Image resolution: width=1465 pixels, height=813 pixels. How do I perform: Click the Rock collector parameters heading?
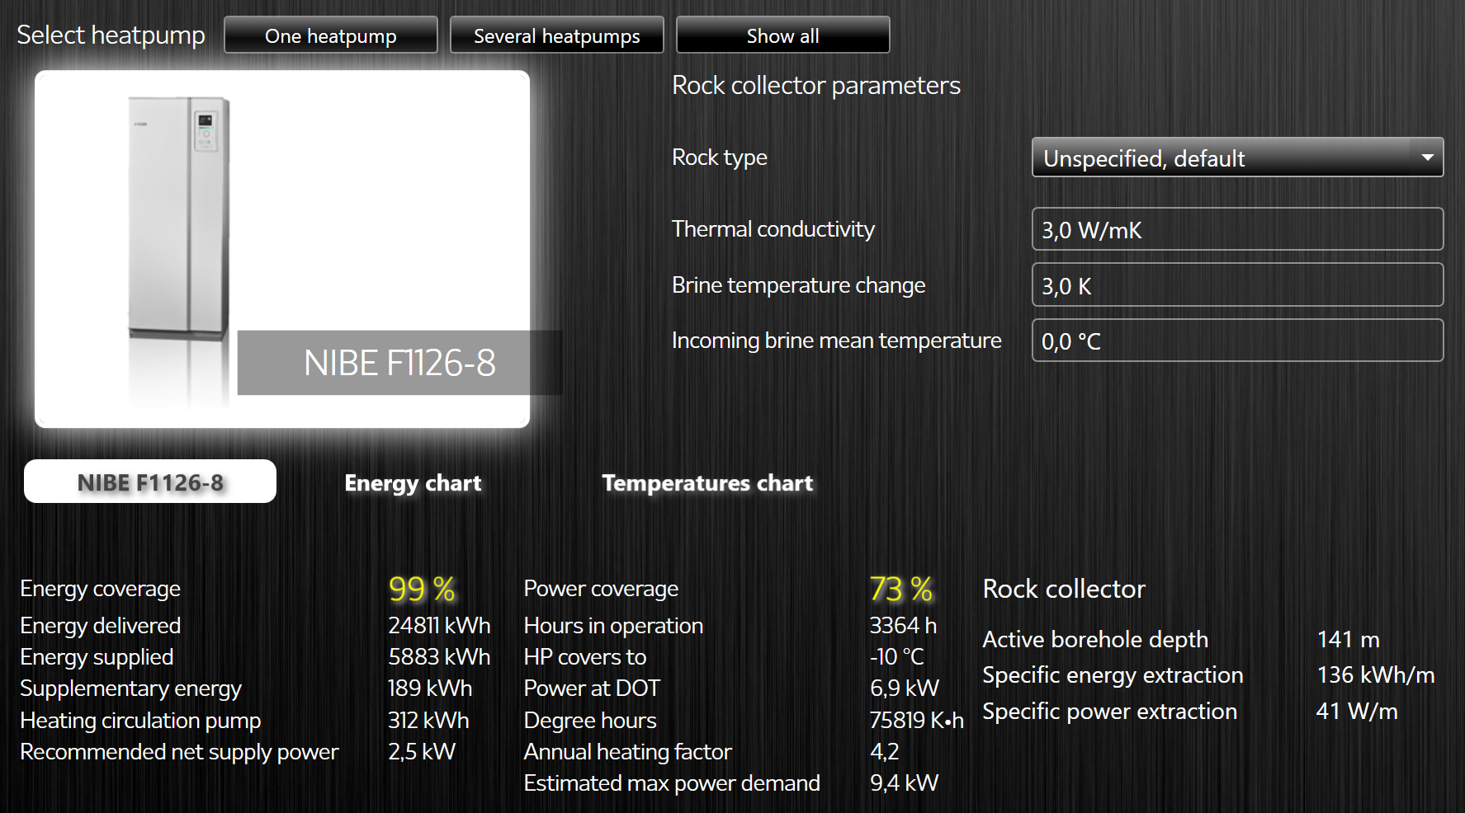[816, 86]
